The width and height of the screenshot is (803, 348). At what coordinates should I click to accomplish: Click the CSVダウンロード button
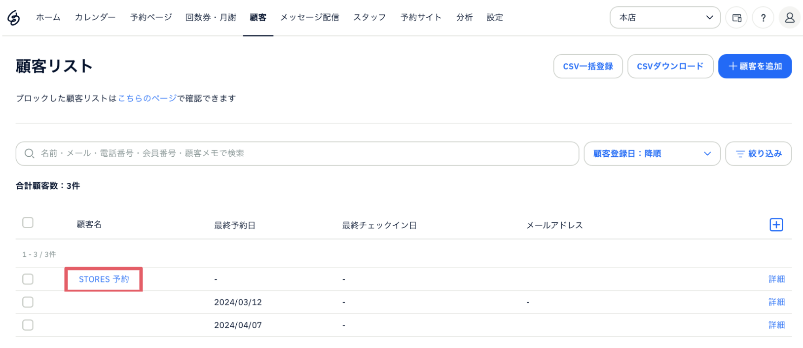[x=670, y=66]
